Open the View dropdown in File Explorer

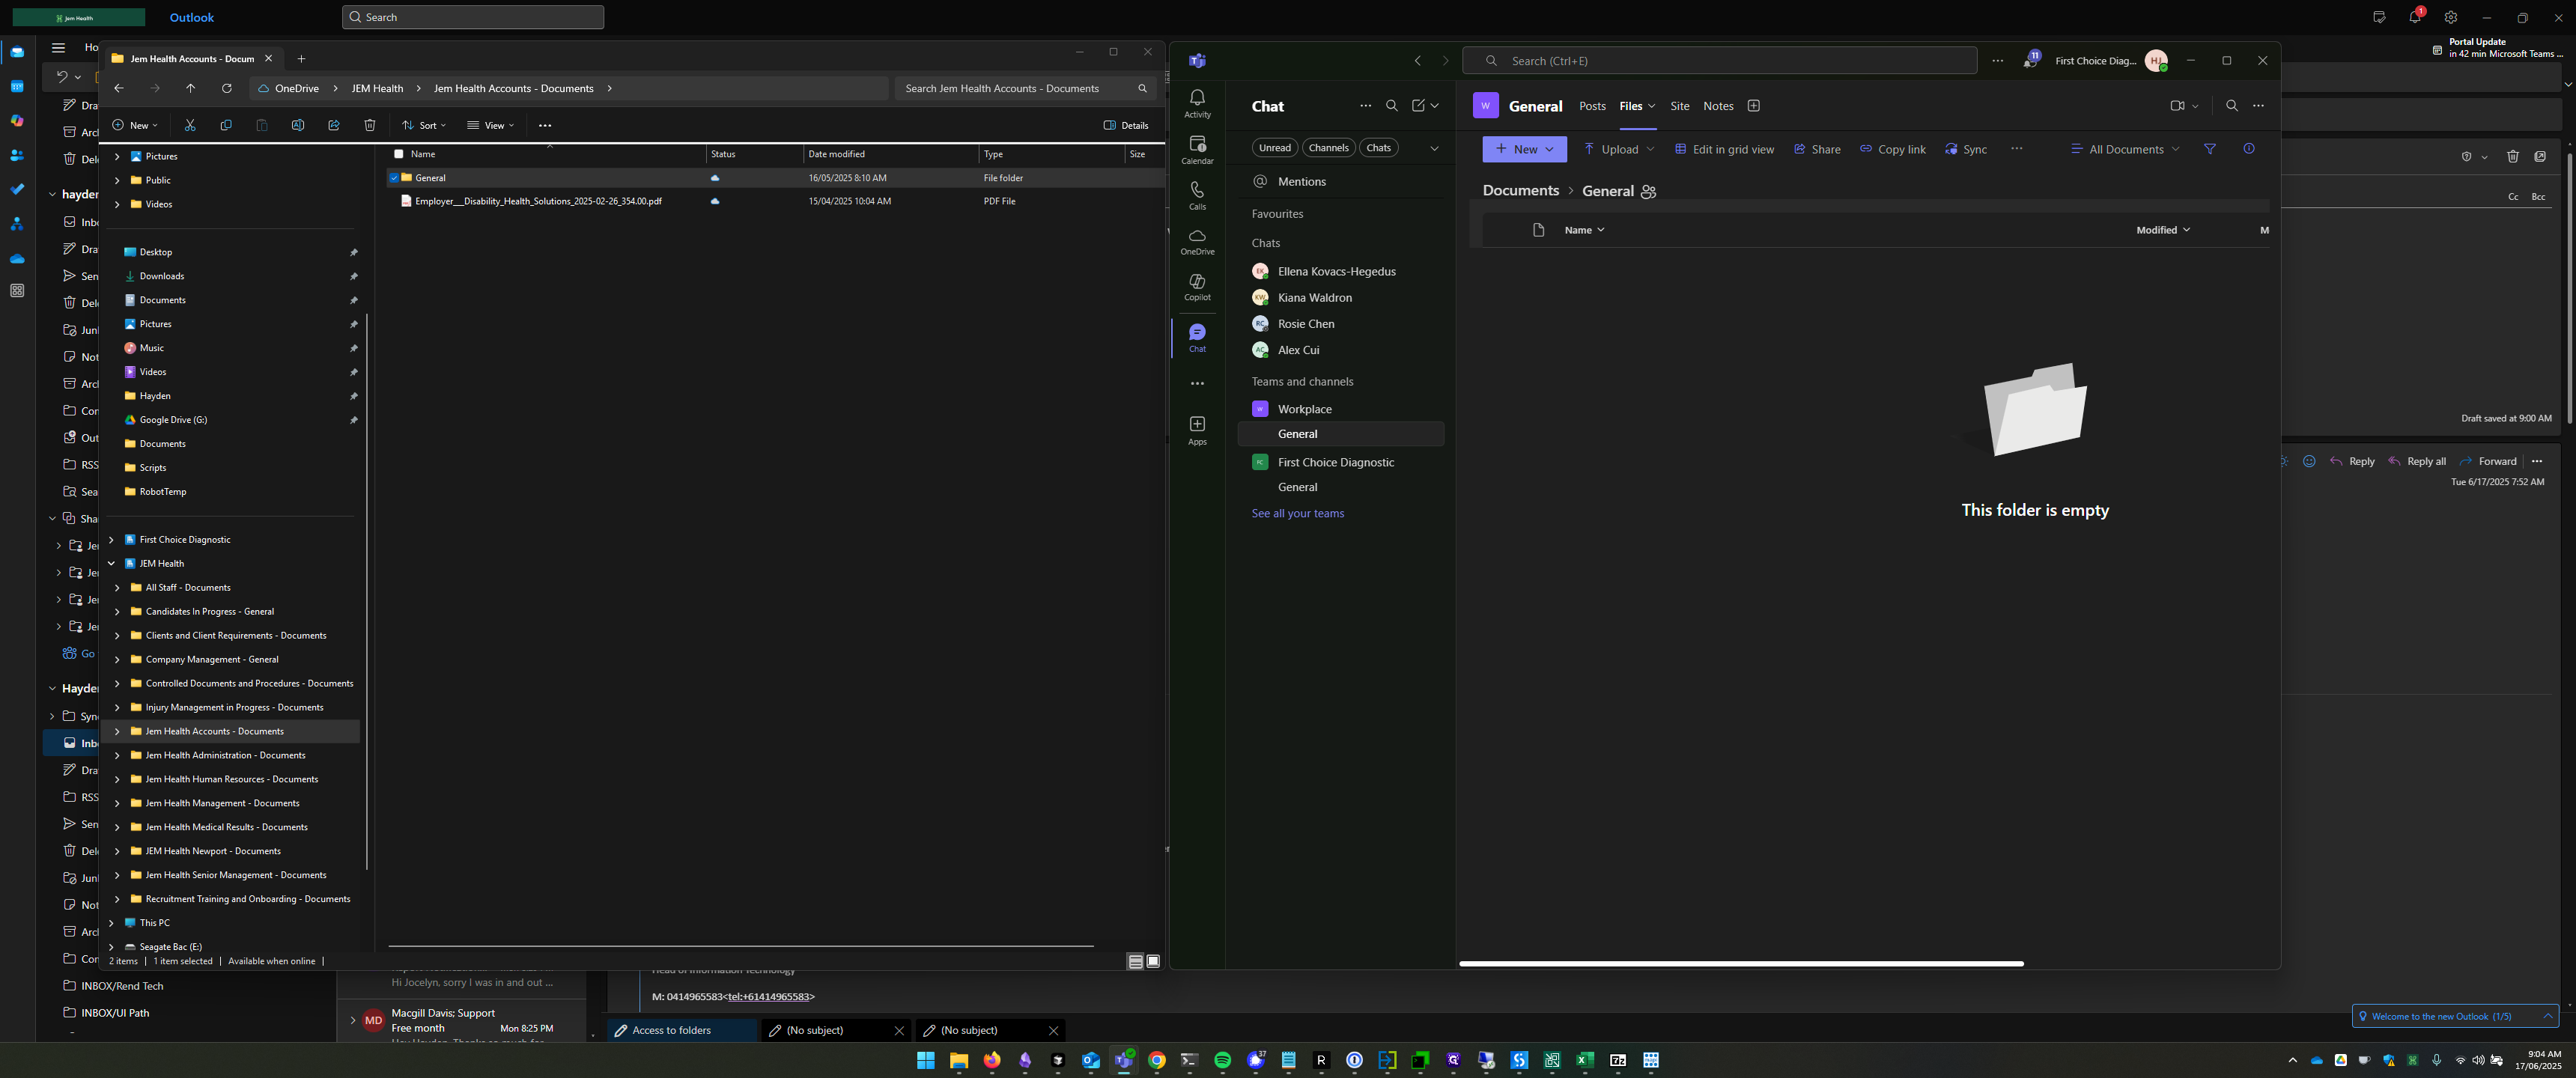click(x=491, y=125)
